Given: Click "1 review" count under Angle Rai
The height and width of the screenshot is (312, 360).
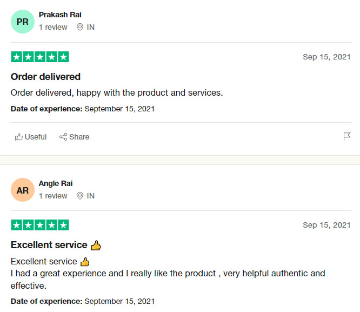Looking at the screenshot, I should click(x=53, y=196).
